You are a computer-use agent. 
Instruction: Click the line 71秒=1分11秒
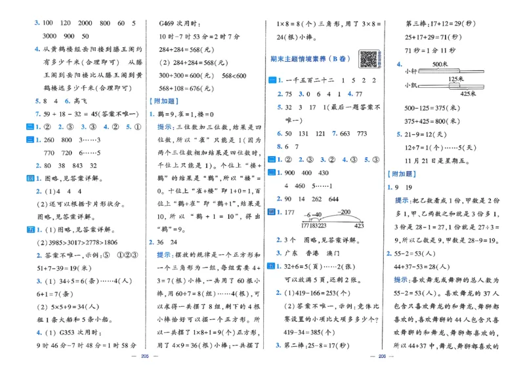click(x=430, y=50)
